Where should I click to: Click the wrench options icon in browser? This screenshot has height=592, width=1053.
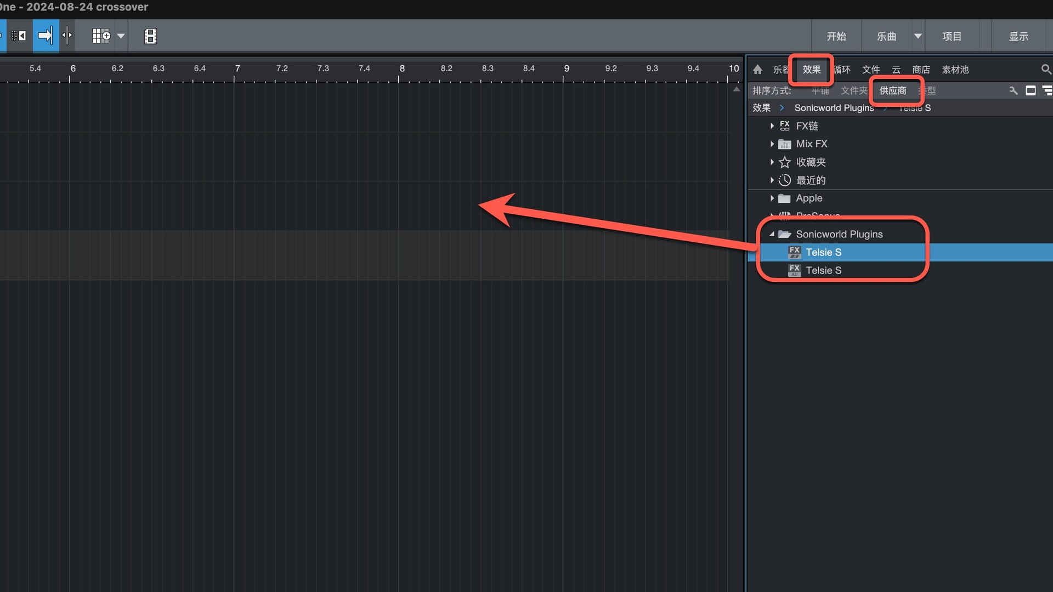coord(1013,90)
